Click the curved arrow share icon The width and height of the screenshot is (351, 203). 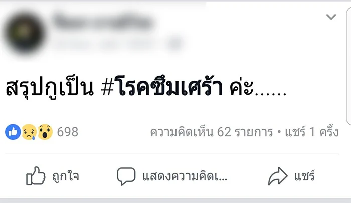pos(278,176)
